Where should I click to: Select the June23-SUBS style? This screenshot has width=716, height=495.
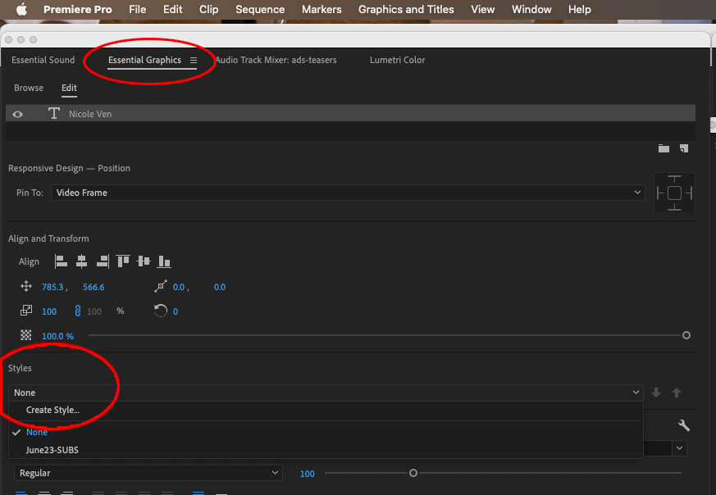coord(52,450)
